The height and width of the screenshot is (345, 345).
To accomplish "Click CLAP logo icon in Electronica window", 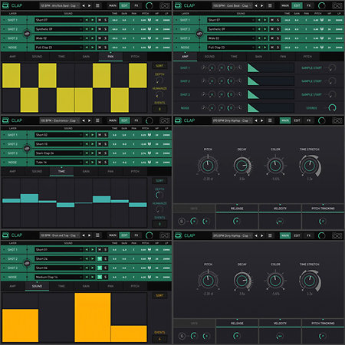I will (x=5, y=120).
